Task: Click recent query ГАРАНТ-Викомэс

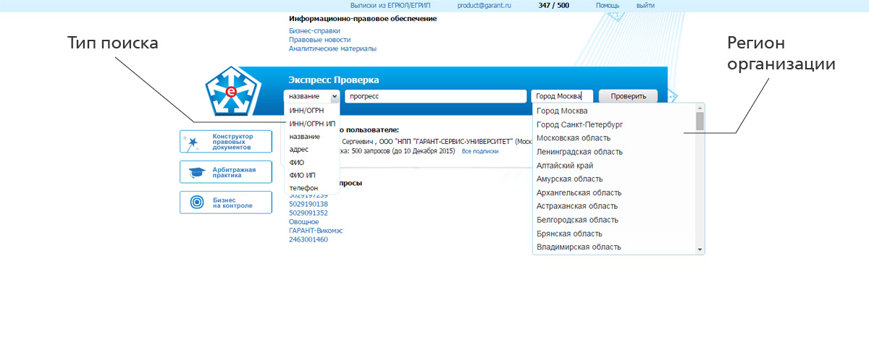Action: coord(316,231)
